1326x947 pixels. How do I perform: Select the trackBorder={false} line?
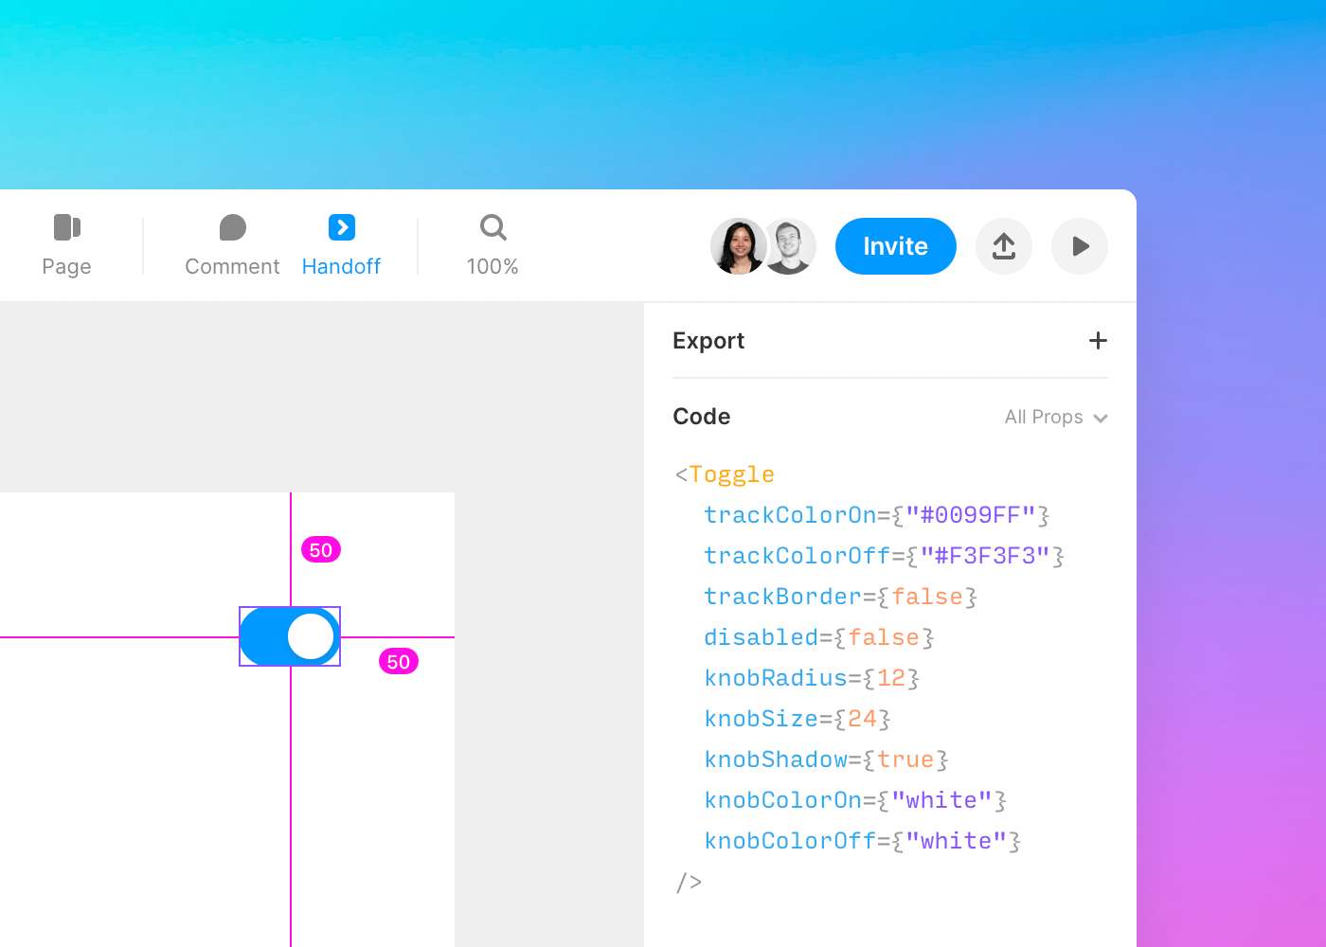click(841, 597)
